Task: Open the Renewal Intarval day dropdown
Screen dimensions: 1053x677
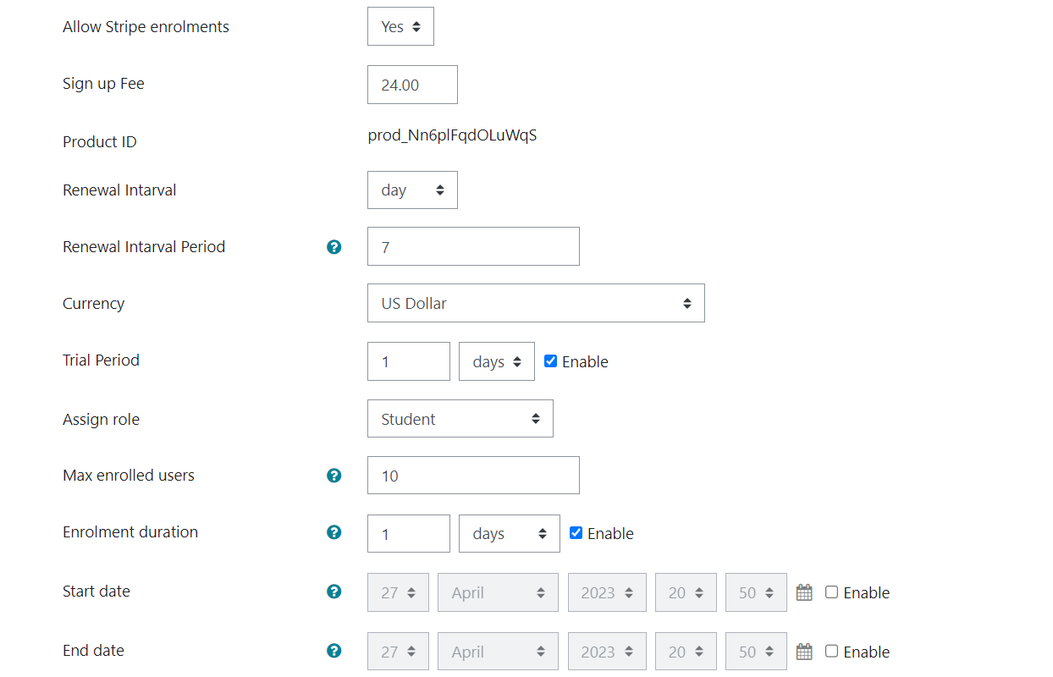Action: coord(412,190)
